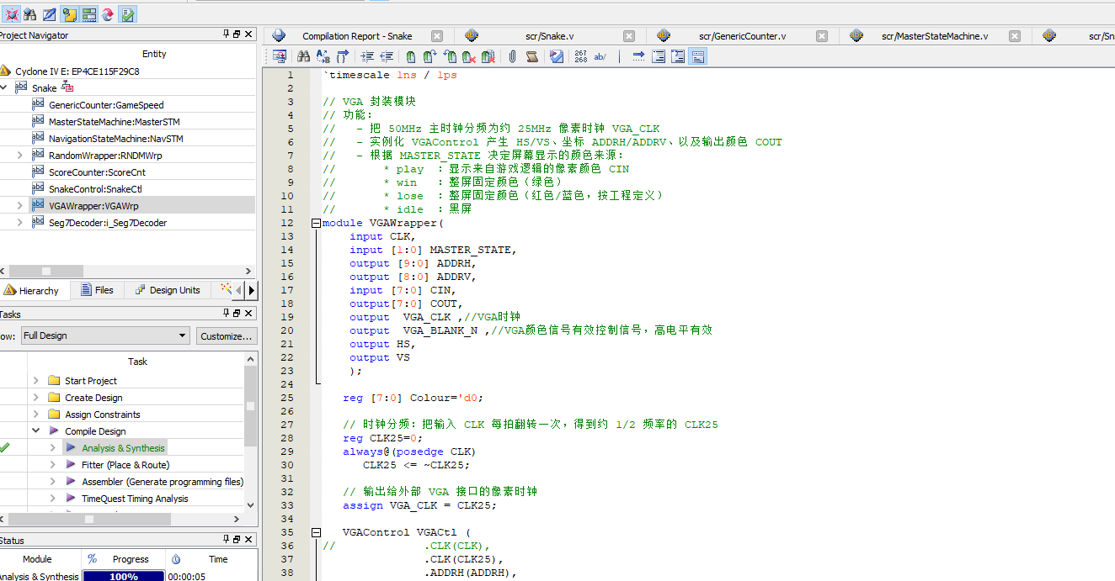The height and width of the screenshot is (581, 1115).
Task: Click the toggle bookmark icon
Action: coord(410,56)
